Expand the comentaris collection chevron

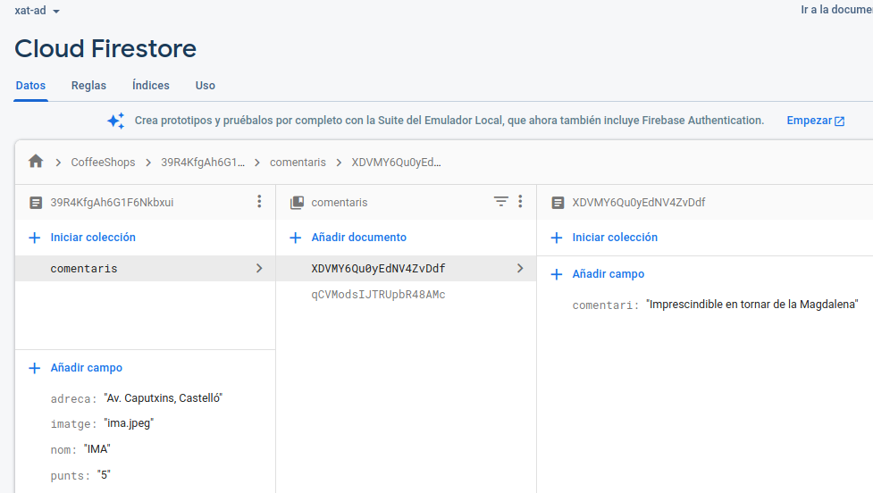tap(259, 268)
